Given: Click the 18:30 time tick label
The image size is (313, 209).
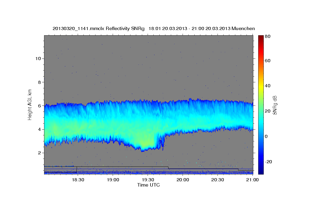Looking at the screenshot, I should (78, 180).
